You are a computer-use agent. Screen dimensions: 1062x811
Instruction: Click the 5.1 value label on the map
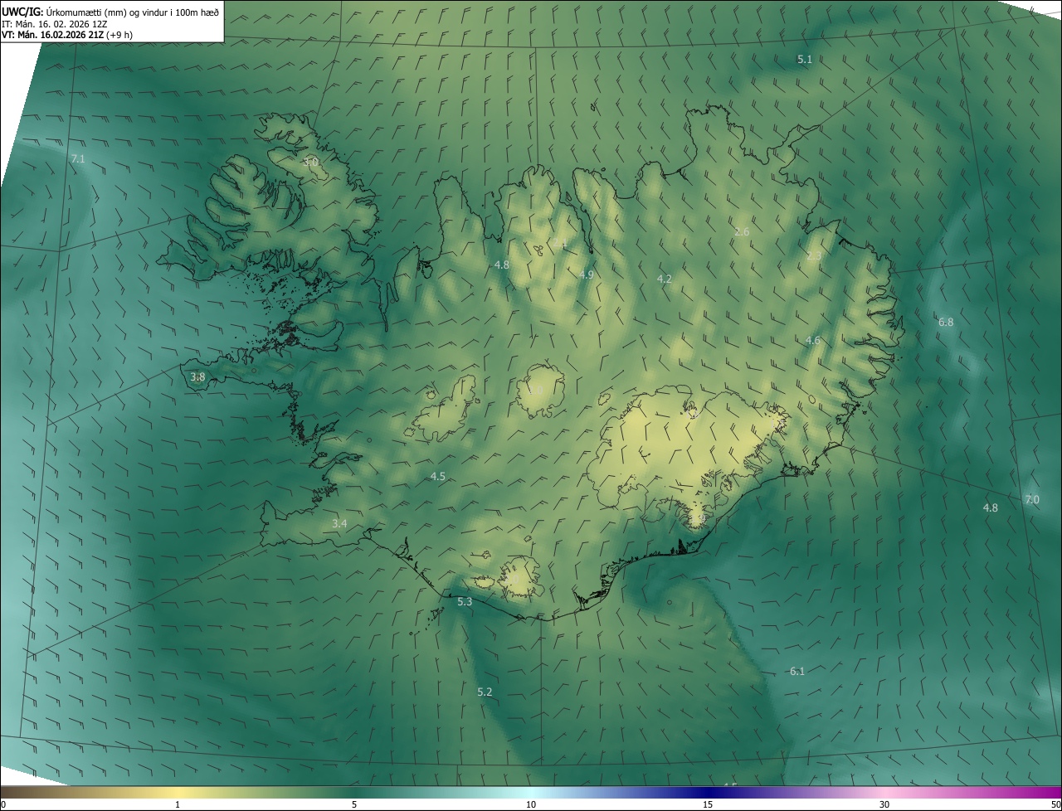805,60
